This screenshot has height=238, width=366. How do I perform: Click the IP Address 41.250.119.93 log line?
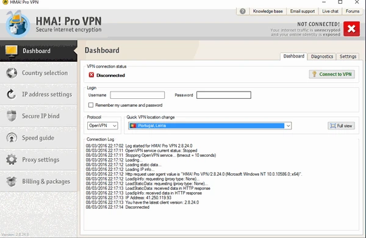129,198
